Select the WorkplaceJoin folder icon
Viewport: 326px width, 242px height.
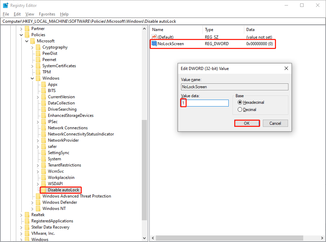(44, 178)
